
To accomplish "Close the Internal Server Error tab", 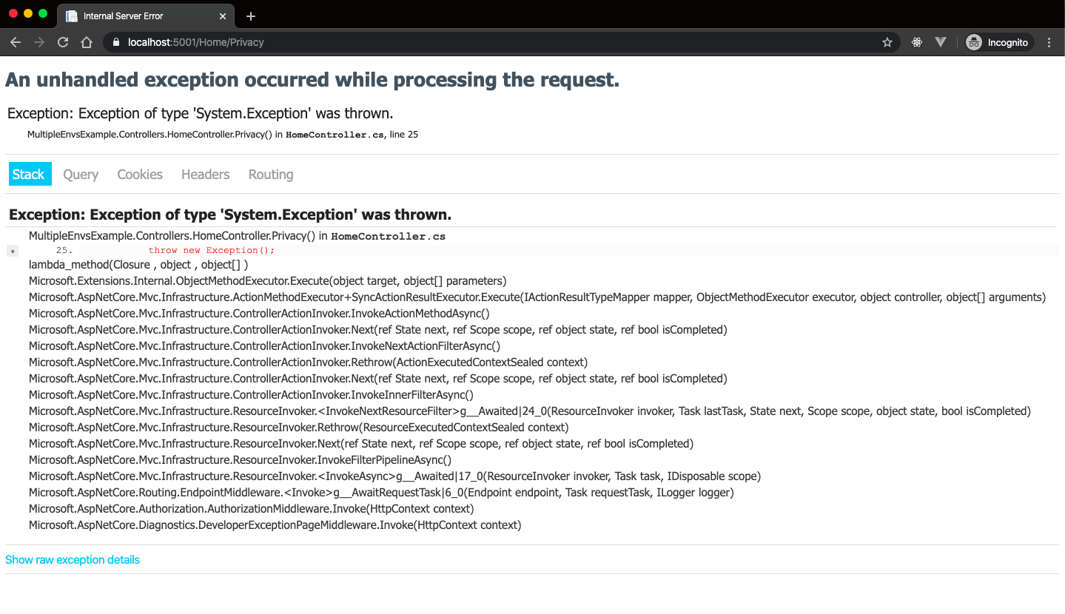I will 223,16.
